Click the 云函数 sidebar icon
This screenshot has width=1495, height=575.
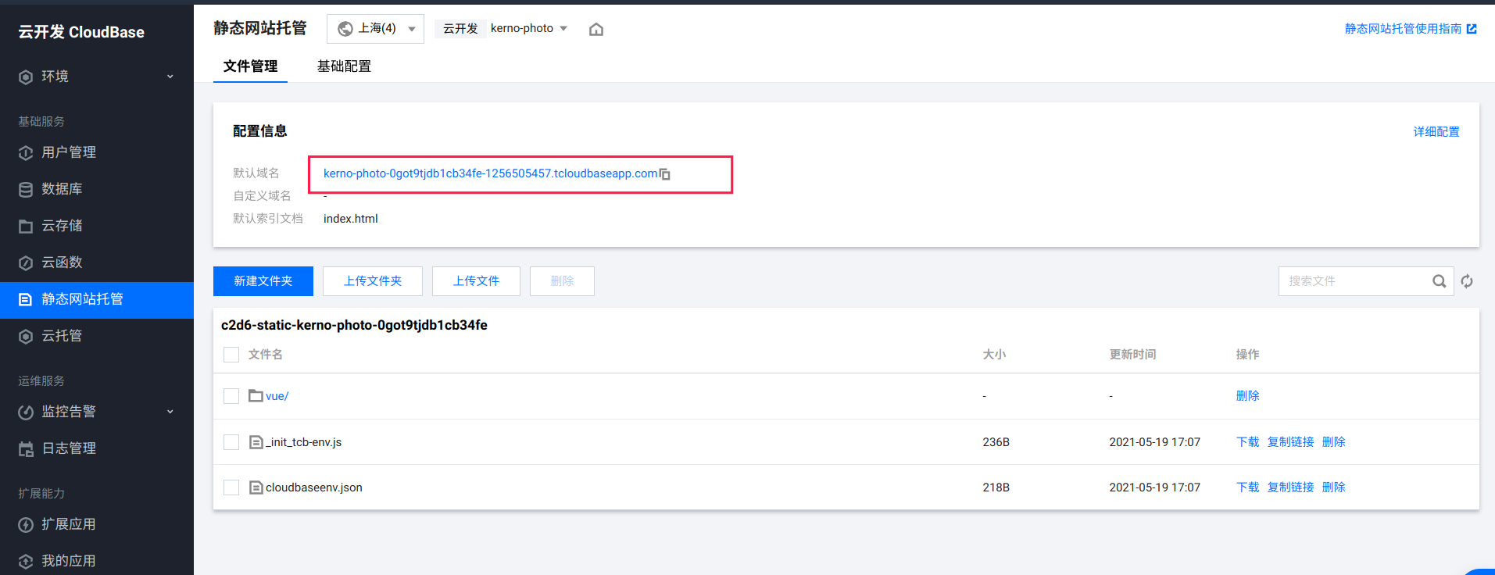(x=26, y=262)
